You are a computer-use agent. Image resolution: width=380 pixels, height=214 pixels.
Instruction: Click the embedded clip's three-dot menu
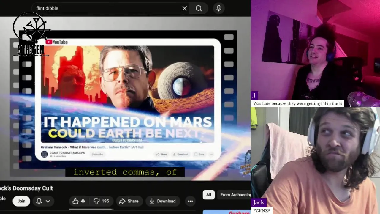[211, 154]
